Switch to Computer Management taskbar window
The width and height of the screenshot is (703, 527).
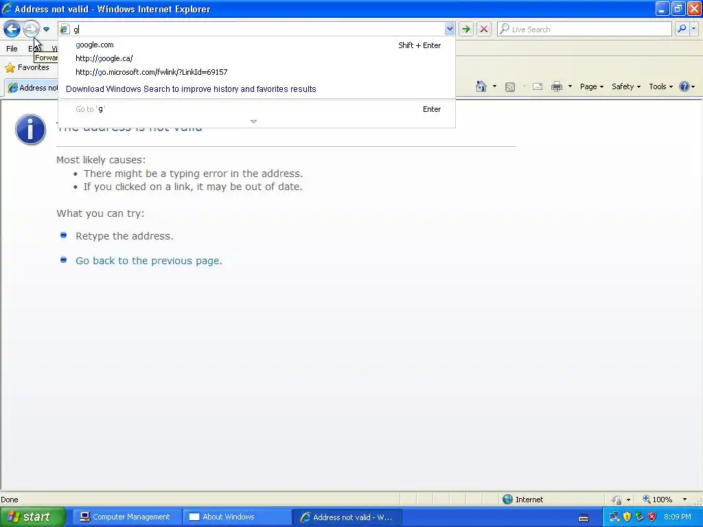pos(126,517)
